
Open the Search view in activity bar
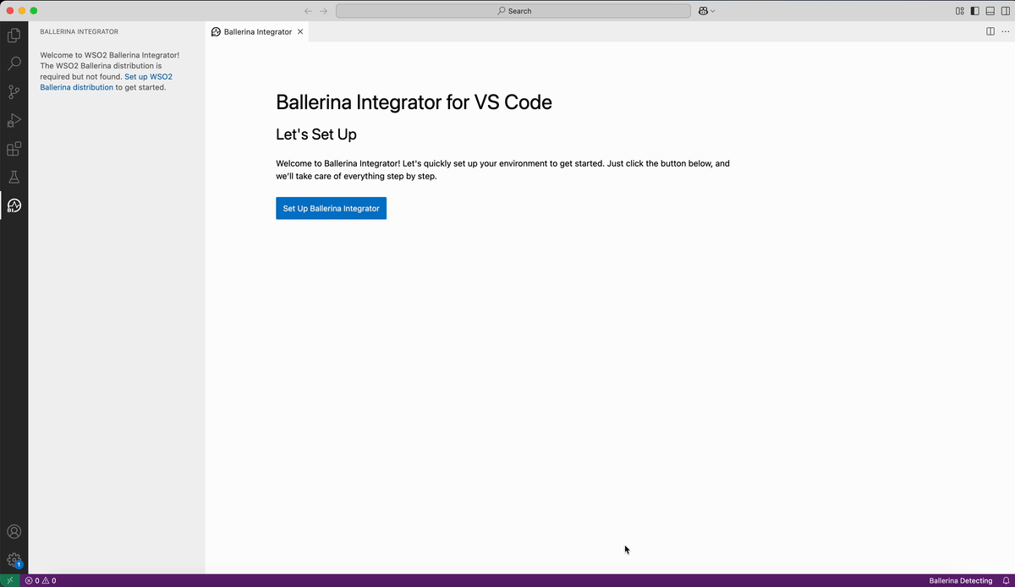coord(14,63)
